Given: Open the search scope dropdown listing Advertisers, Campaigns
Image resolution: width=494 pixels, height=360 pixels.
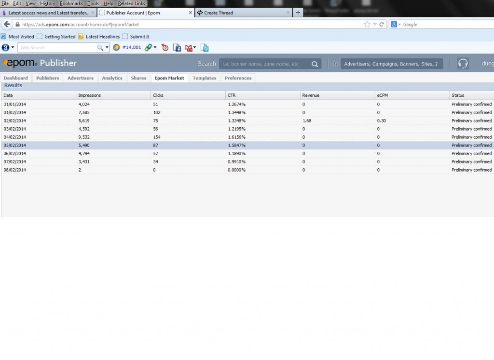Looking at the screenshot, I should click(391, 64).
